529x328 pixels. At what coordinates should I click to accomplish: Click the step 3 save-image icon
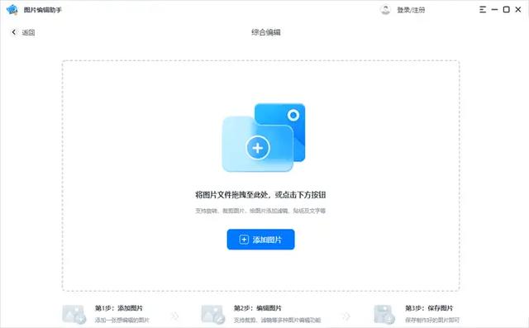pyautogui.click(x=384, y=314)
